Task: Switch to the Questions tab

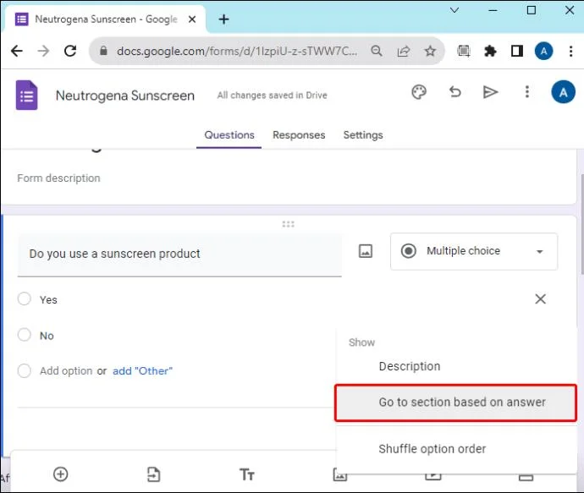Action: click(x=229, y=135)
